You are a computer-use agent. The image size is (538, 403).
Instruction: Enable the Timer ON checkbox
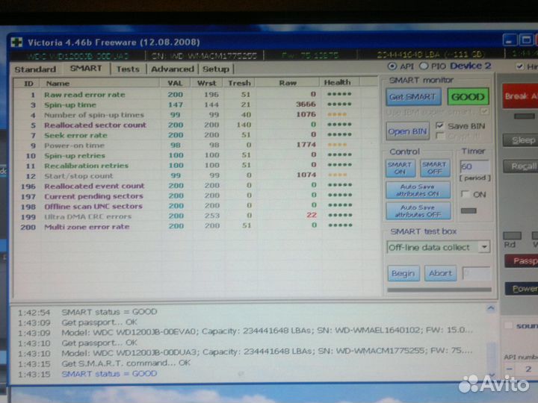(466, 194)
